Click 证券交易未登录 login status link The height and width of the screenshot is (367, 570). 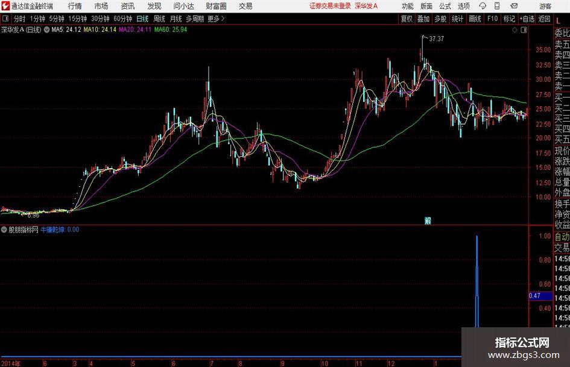coord(330,6)
